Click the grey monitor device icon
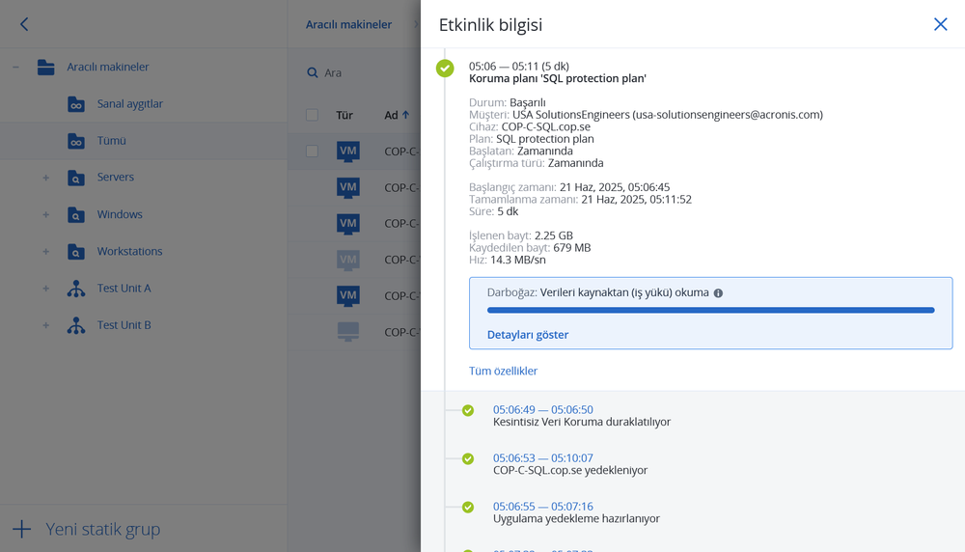Image resolution: width=965 pixels, height=552 pixels. pyautogui.click(x=348, y=332)
